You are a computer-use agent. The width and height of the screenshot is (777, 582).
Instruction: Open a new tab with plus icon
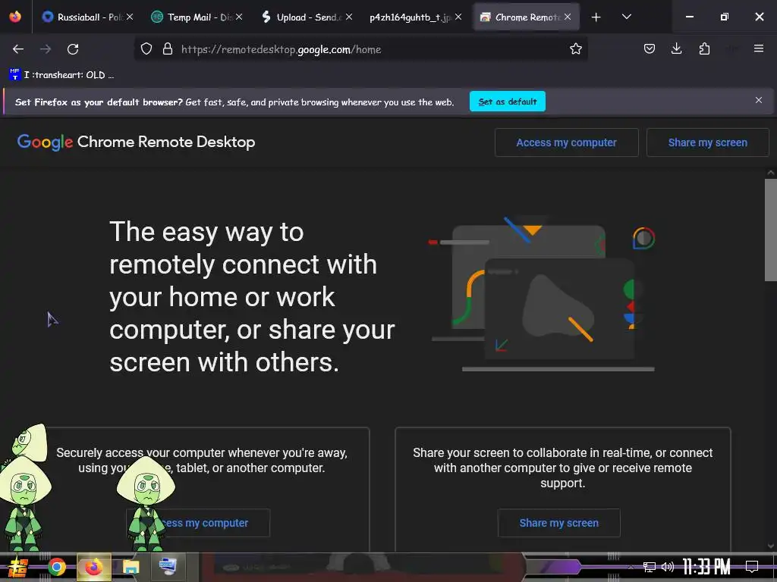[x=596, y=17]
